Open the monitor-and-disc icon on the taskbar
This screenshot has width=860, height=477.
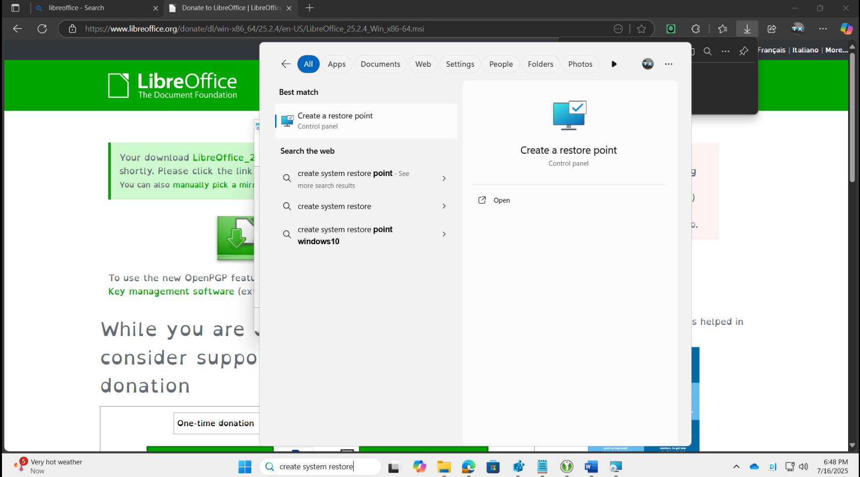tap(616, 467)
